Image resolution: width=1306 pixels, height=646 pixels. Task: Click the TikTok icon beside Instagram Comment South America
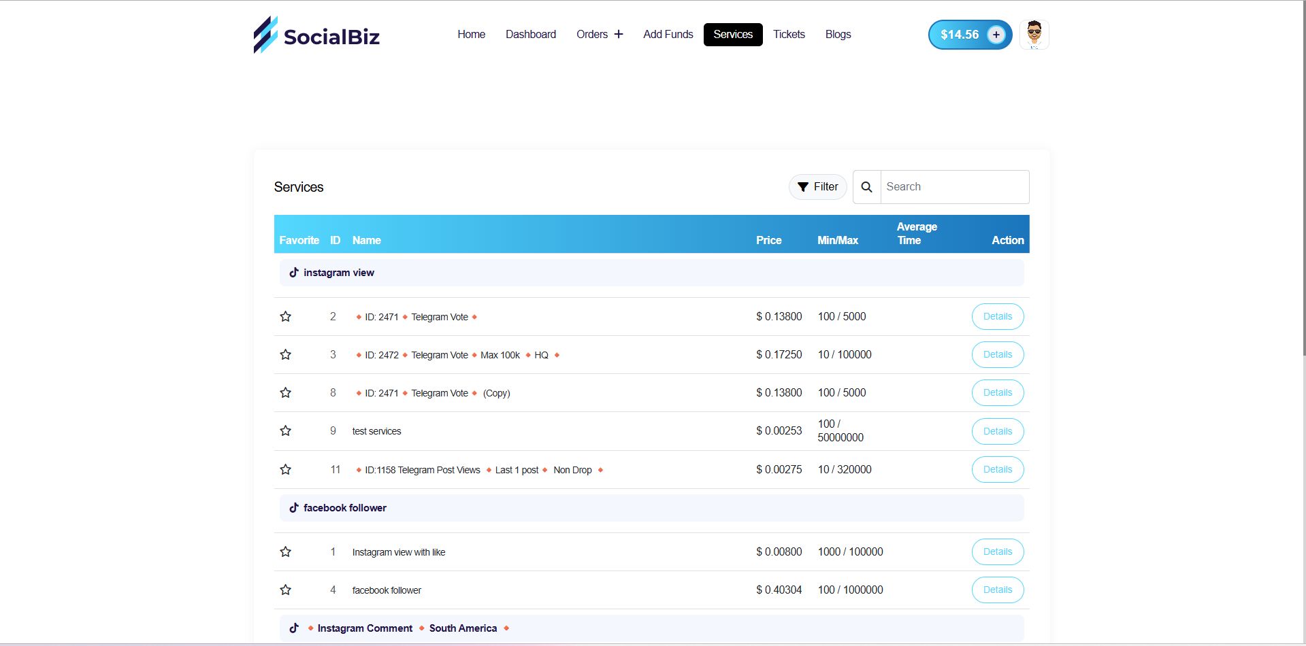coord(294,628)
